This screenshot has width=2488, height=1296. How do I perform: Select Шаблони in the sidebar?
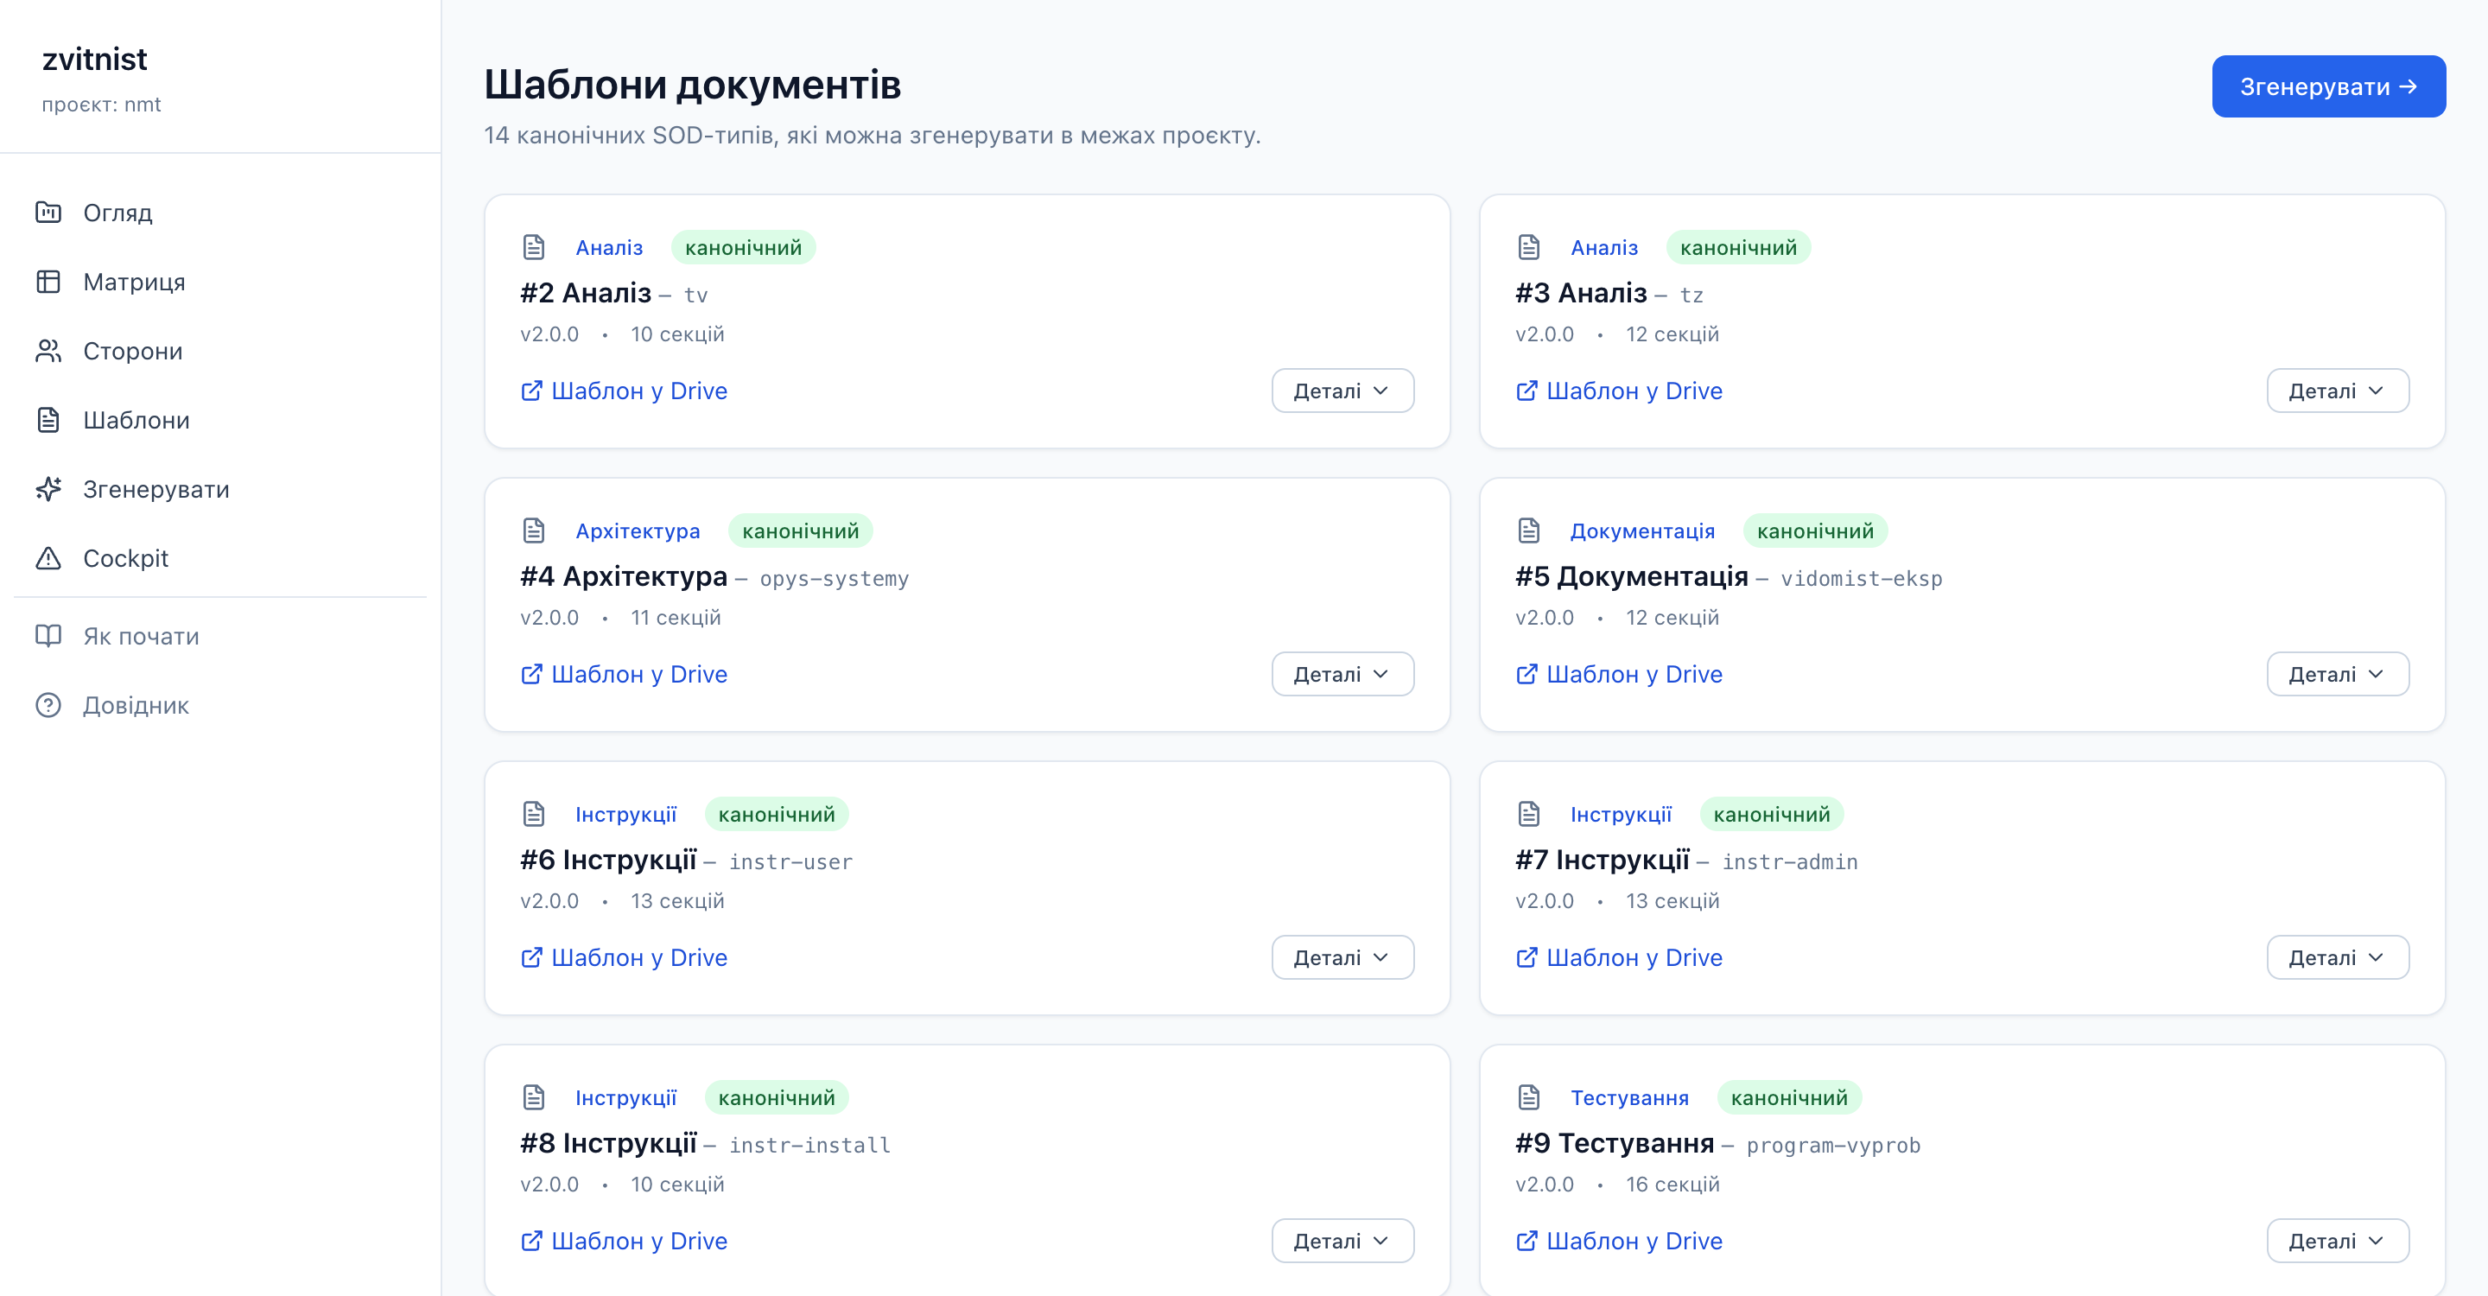click(x=220, y=420)
